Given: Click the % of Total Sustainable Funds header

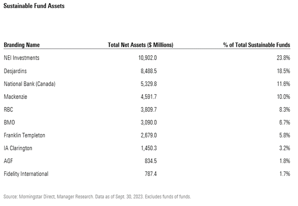Looking at the screenshot, I should [x=256, y=45].
